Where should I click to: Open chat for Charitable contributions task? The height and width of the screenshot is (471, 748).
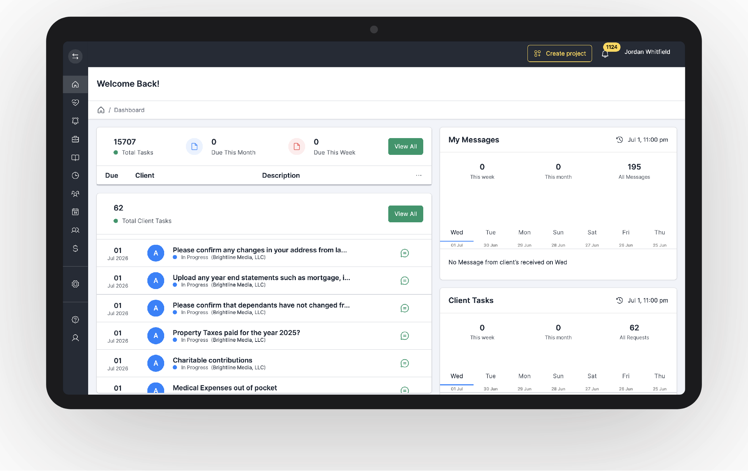405,363
